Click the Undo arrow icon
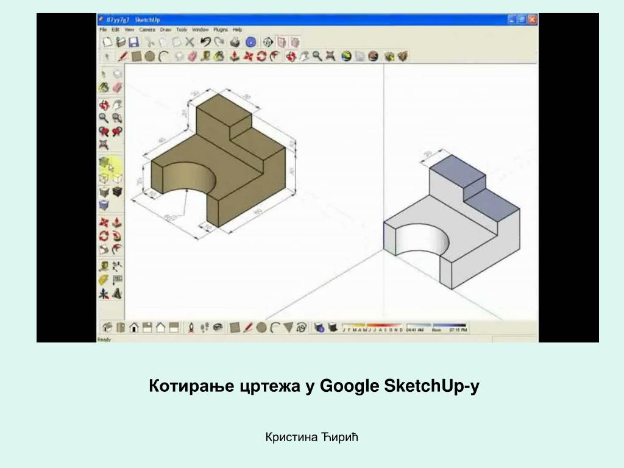This screenshot has width=624, height=468. pos(205,42)
